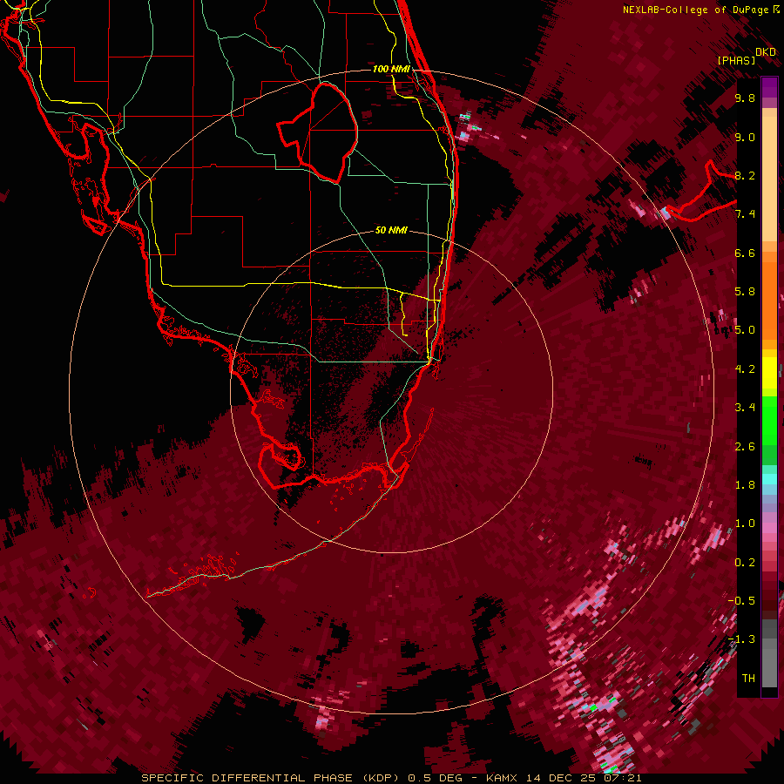Click the 7.4 scale value
This screenshot has width=784, height=784.
click(x=745, y=214)
